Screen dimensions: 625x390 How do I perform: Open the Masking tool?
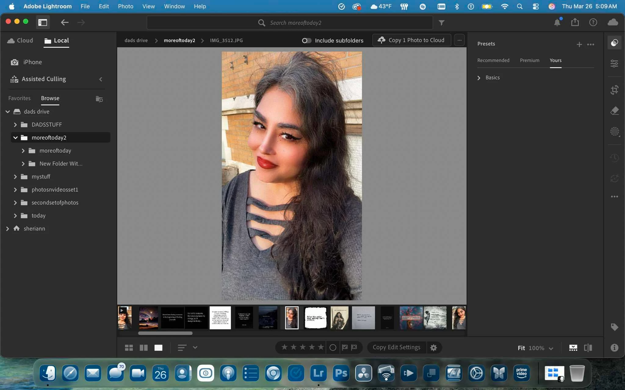click(614, 132)
